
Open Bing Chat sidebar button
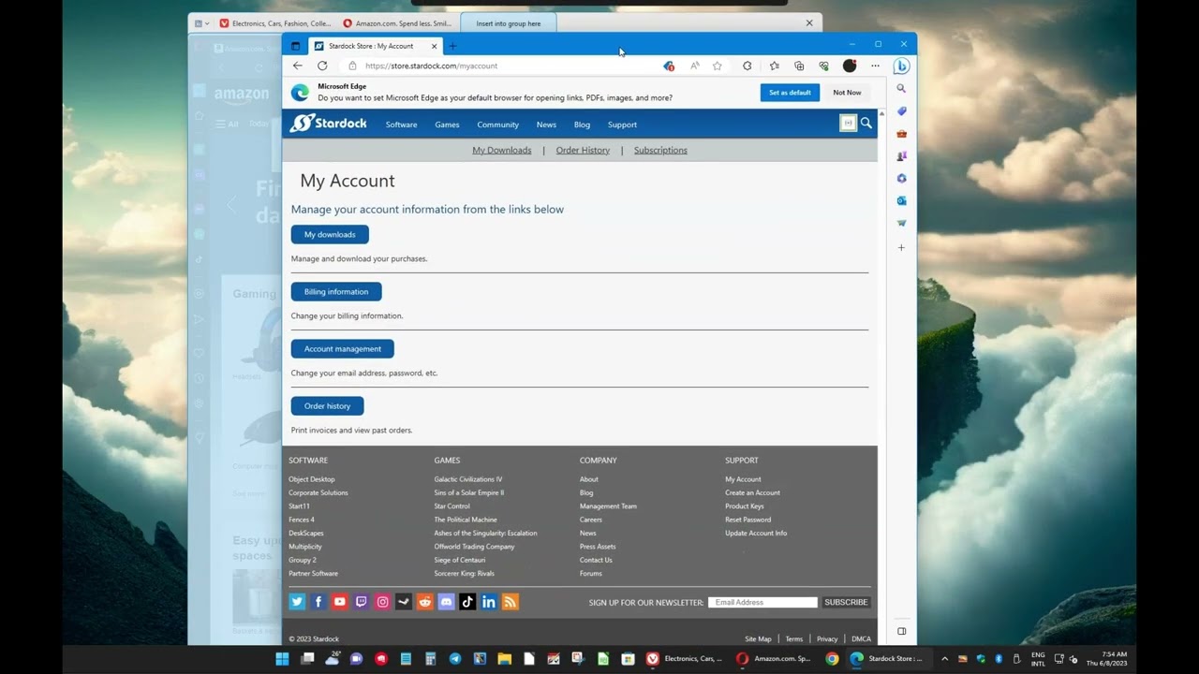click(901, 66)
